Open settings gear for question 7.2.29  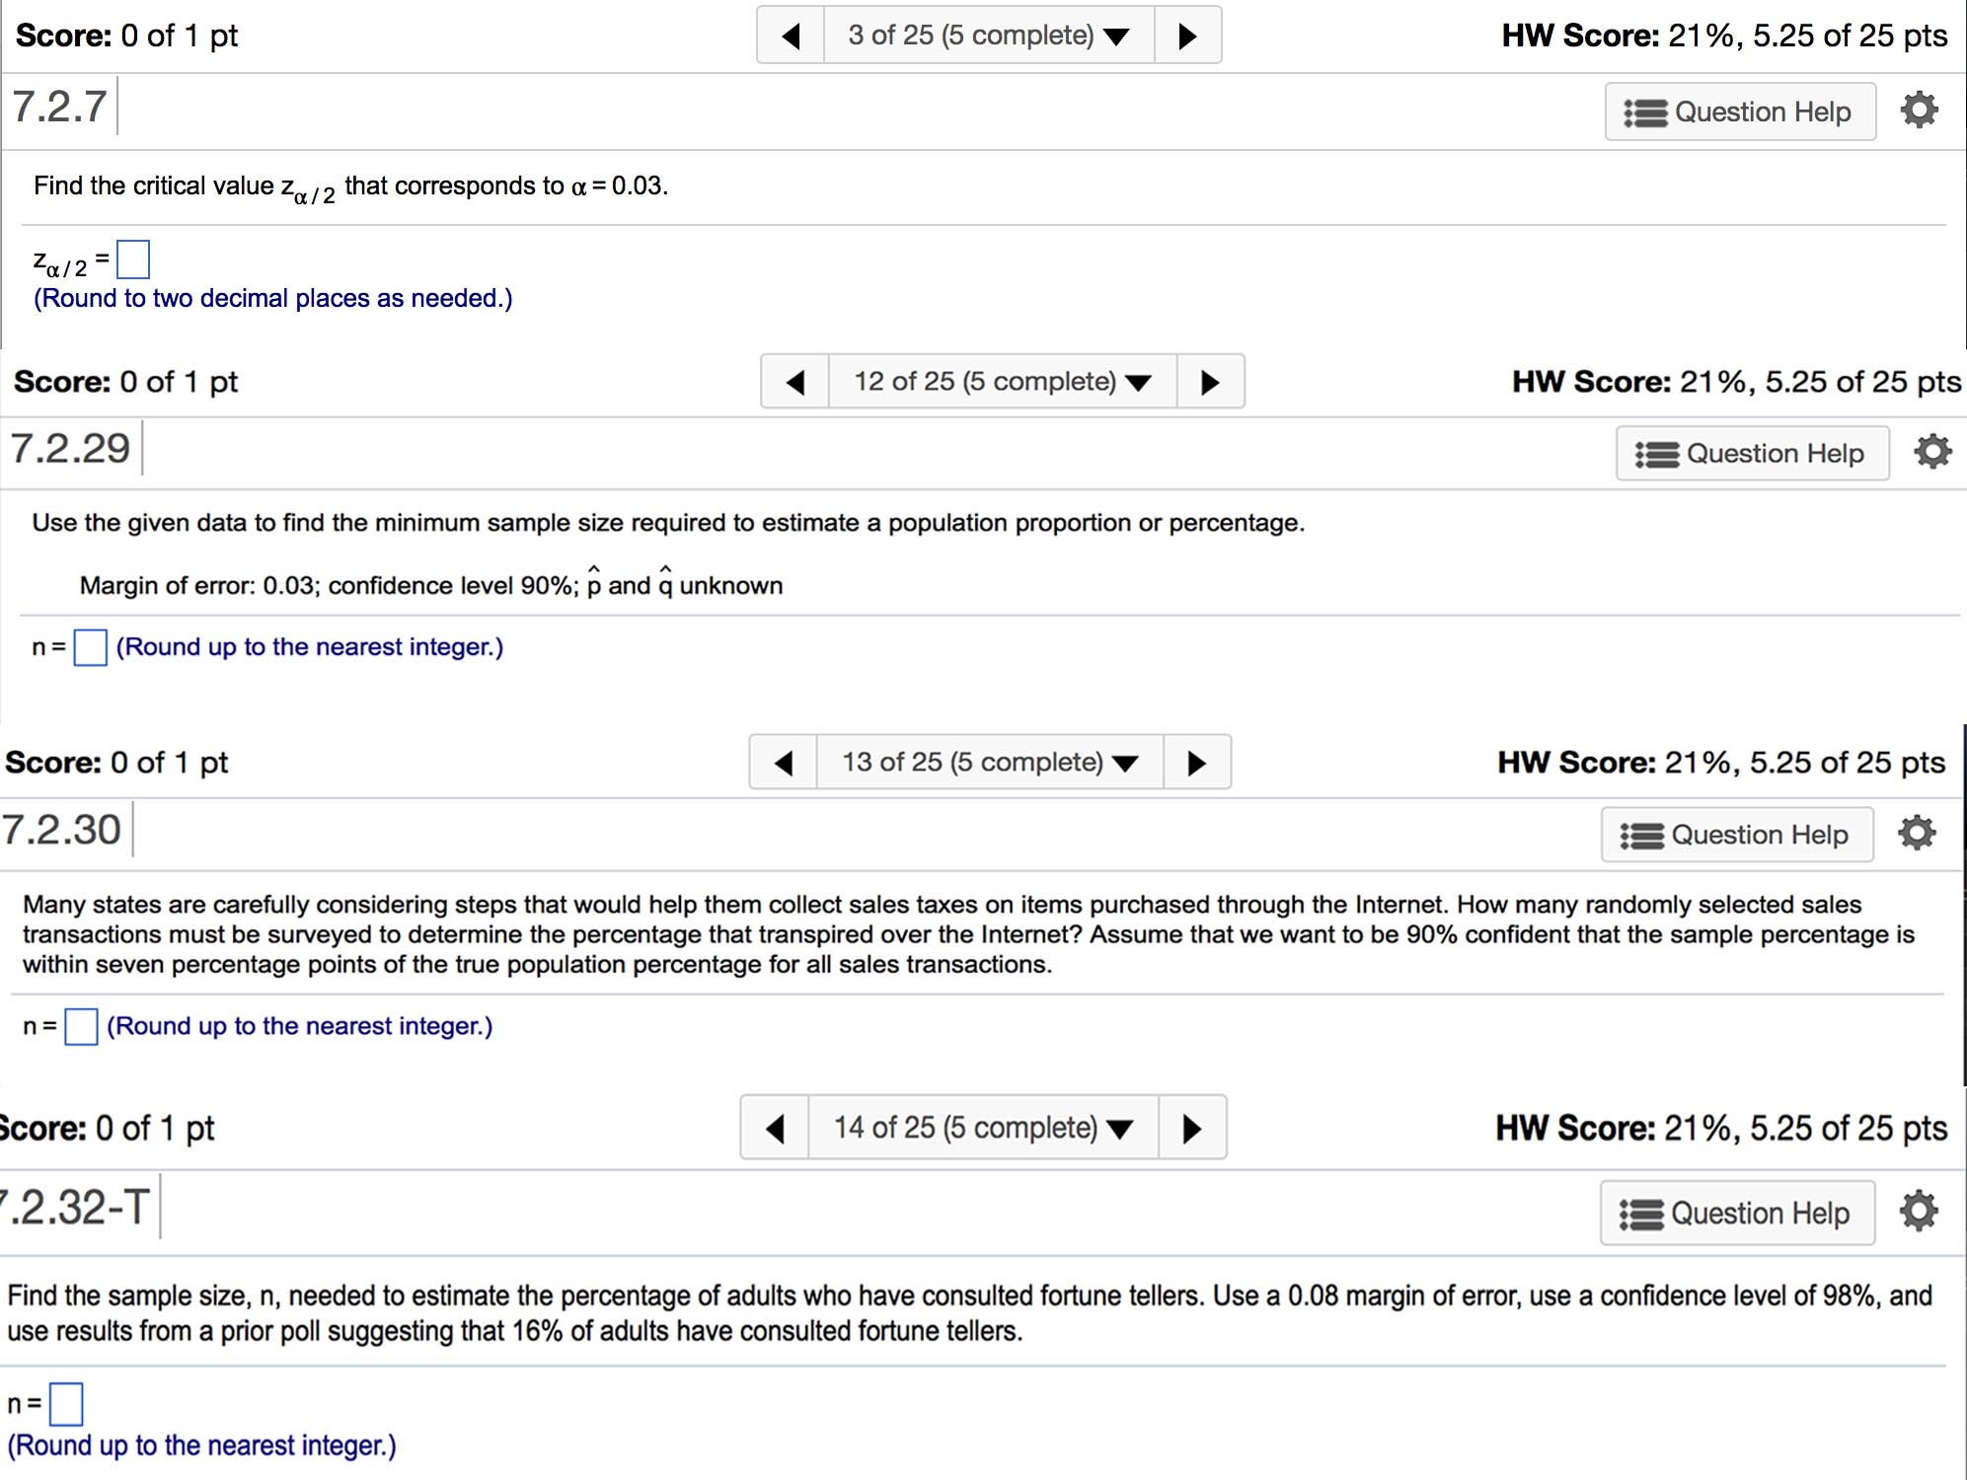click(x=1931, y=452)
